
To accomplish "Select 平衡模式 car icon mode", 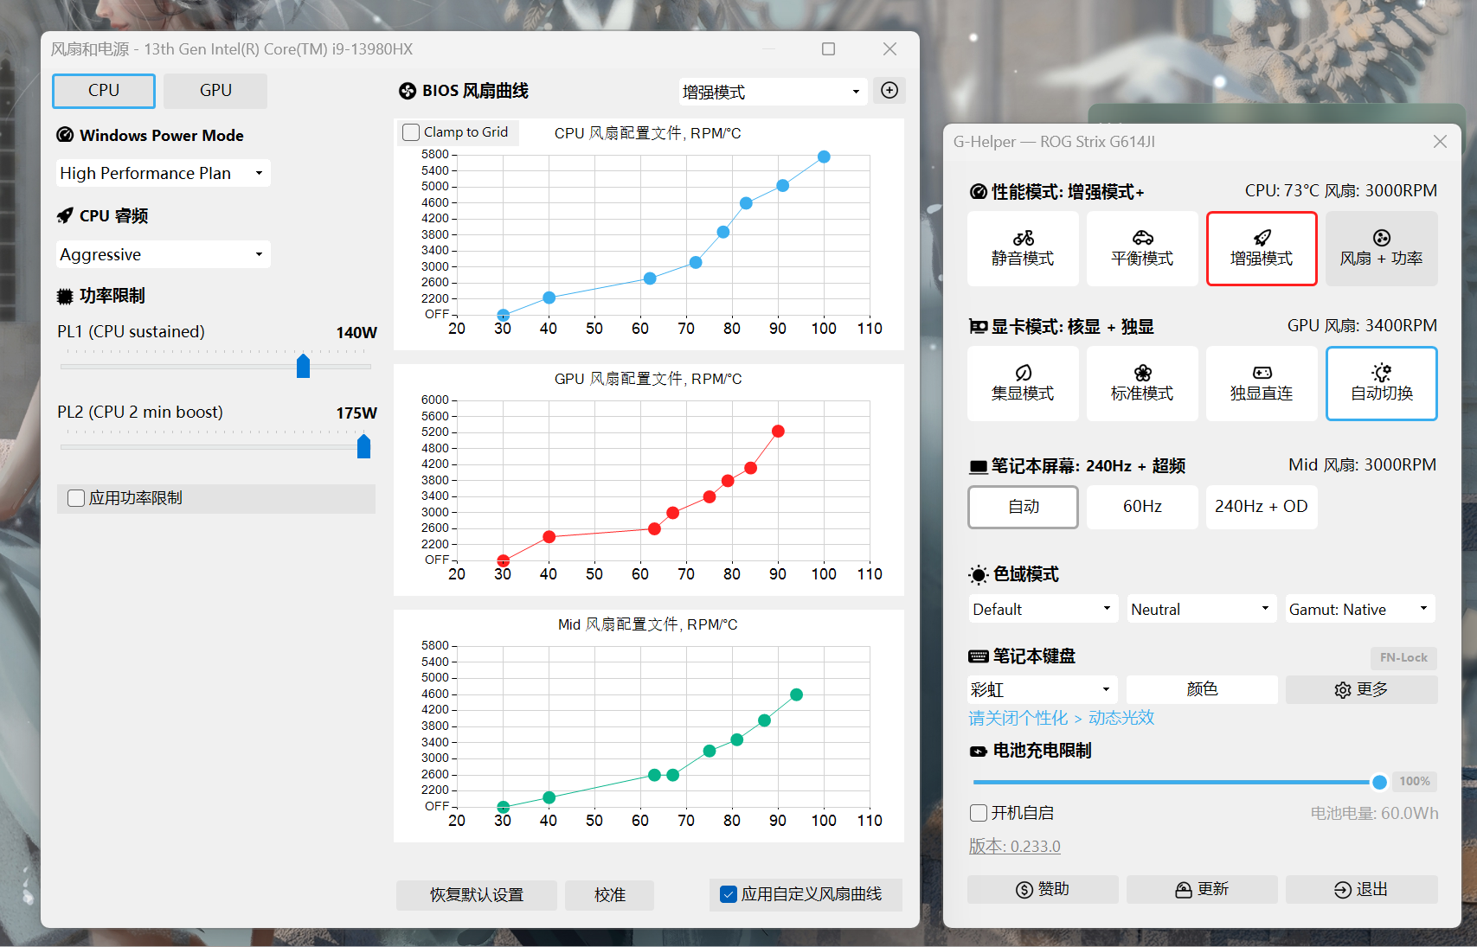I will pos(1142,249).
